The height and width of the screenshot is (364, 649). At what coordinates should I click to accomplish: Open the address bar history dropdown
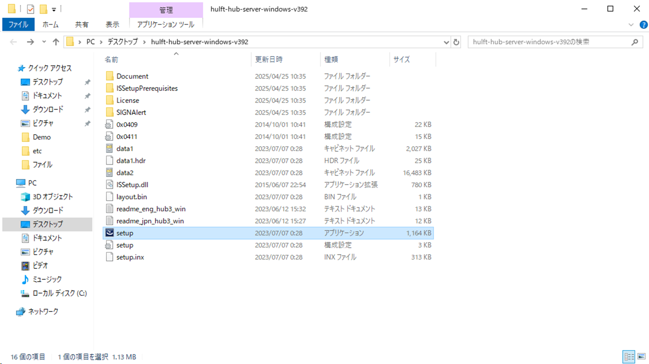[x=446, y=42]
